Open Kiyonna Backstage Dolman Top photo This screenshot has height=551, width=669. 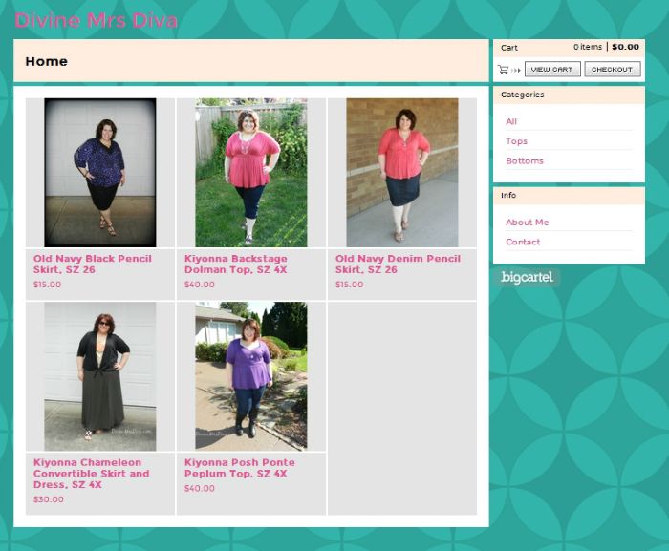click(250, 173)
